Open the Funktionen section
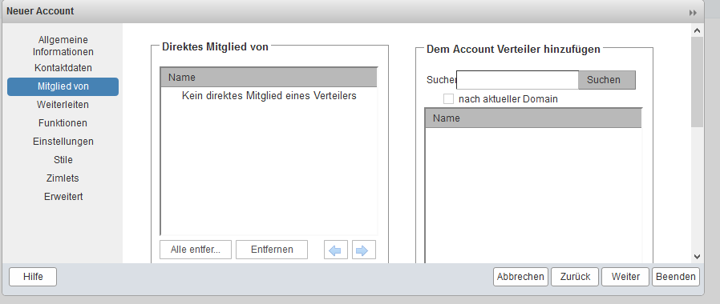720x304 pixels. point(63,123)
